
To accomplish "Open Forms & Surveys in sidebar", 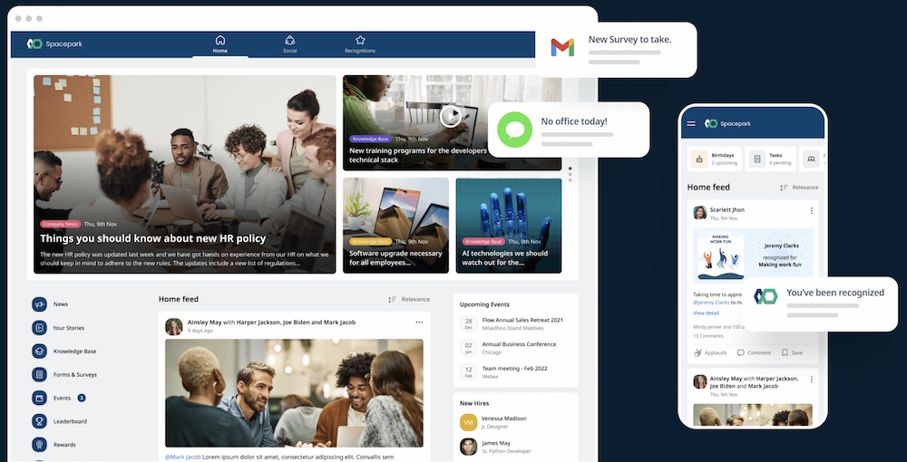I will (40, 374).
